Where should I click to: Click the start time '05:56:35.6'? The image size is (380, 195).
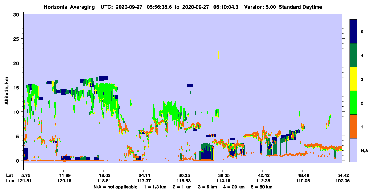(x=159, y=7)
